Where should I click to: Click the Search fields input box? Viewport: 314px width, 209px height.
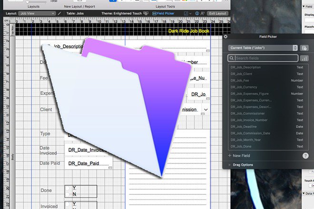click(263, 58)
